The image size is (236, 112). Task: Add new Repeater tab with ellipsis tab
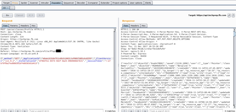[x=12, y=8]
